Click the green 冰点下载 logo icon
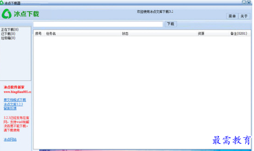254x151 pixels. pos(6,14)
